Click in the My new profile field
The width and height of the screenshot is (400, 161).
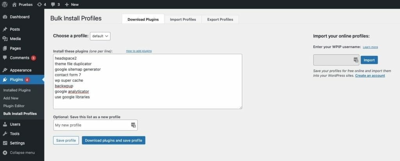point(95,125)
